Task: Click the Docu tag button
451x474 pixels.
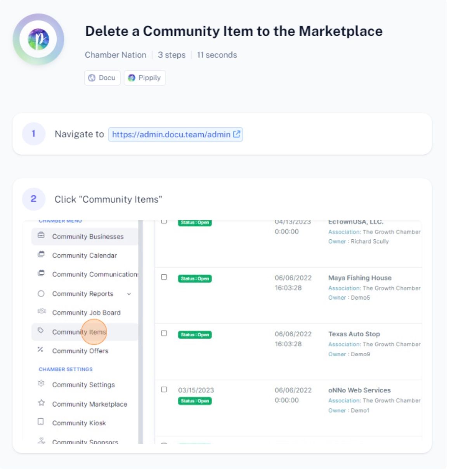Action: click(102, 78)
